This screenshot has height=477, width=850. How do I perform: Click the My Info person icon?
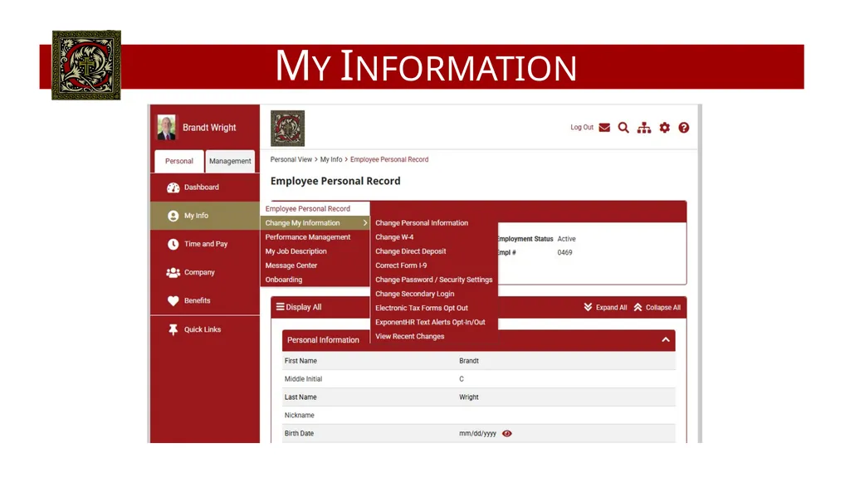[x=173, y=216]
